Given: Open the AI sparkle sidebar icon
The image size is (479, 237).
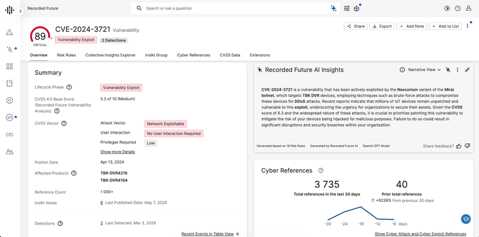Looking at the screenshot, I should [10, 49].
